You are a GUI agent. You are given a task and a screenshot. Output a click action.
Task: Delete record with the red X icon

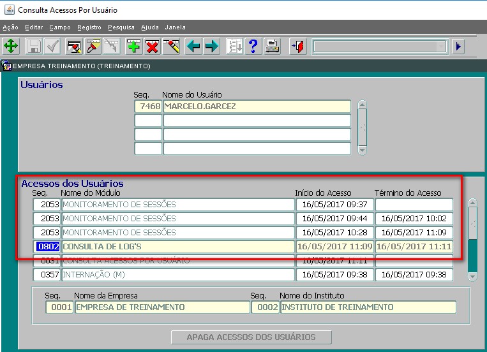[152, 47]
